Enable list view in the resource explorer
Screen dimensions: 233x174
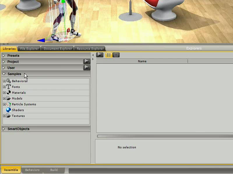108,55
